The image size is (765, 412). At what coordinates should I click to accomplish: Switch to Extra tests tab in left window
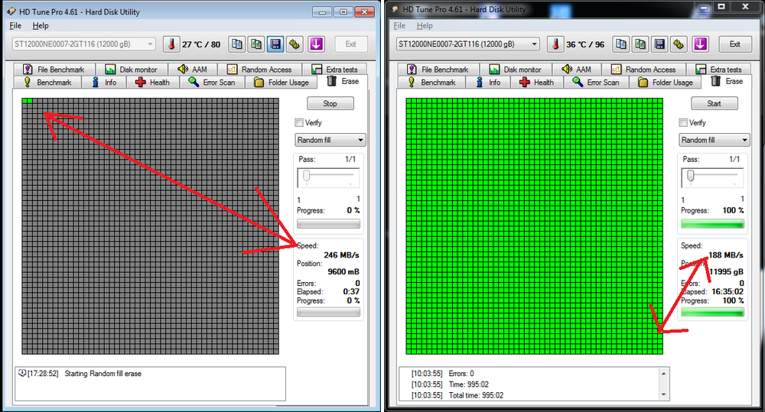point(335,70)
